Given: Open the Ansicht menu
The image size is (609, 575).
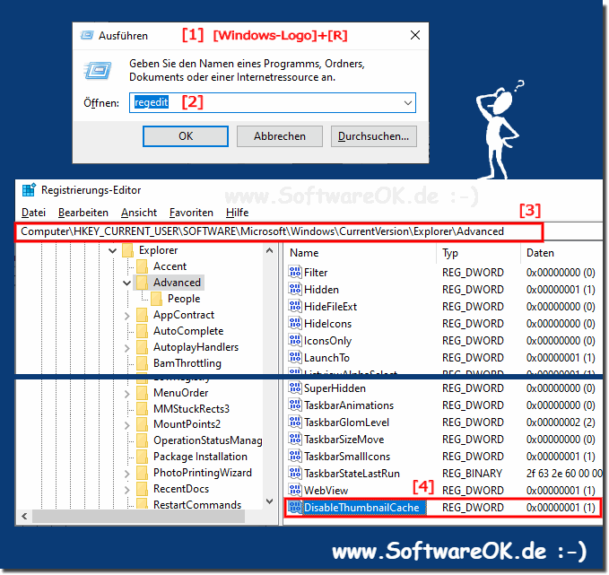Looking at the screenshot, I should click(139, 213).
